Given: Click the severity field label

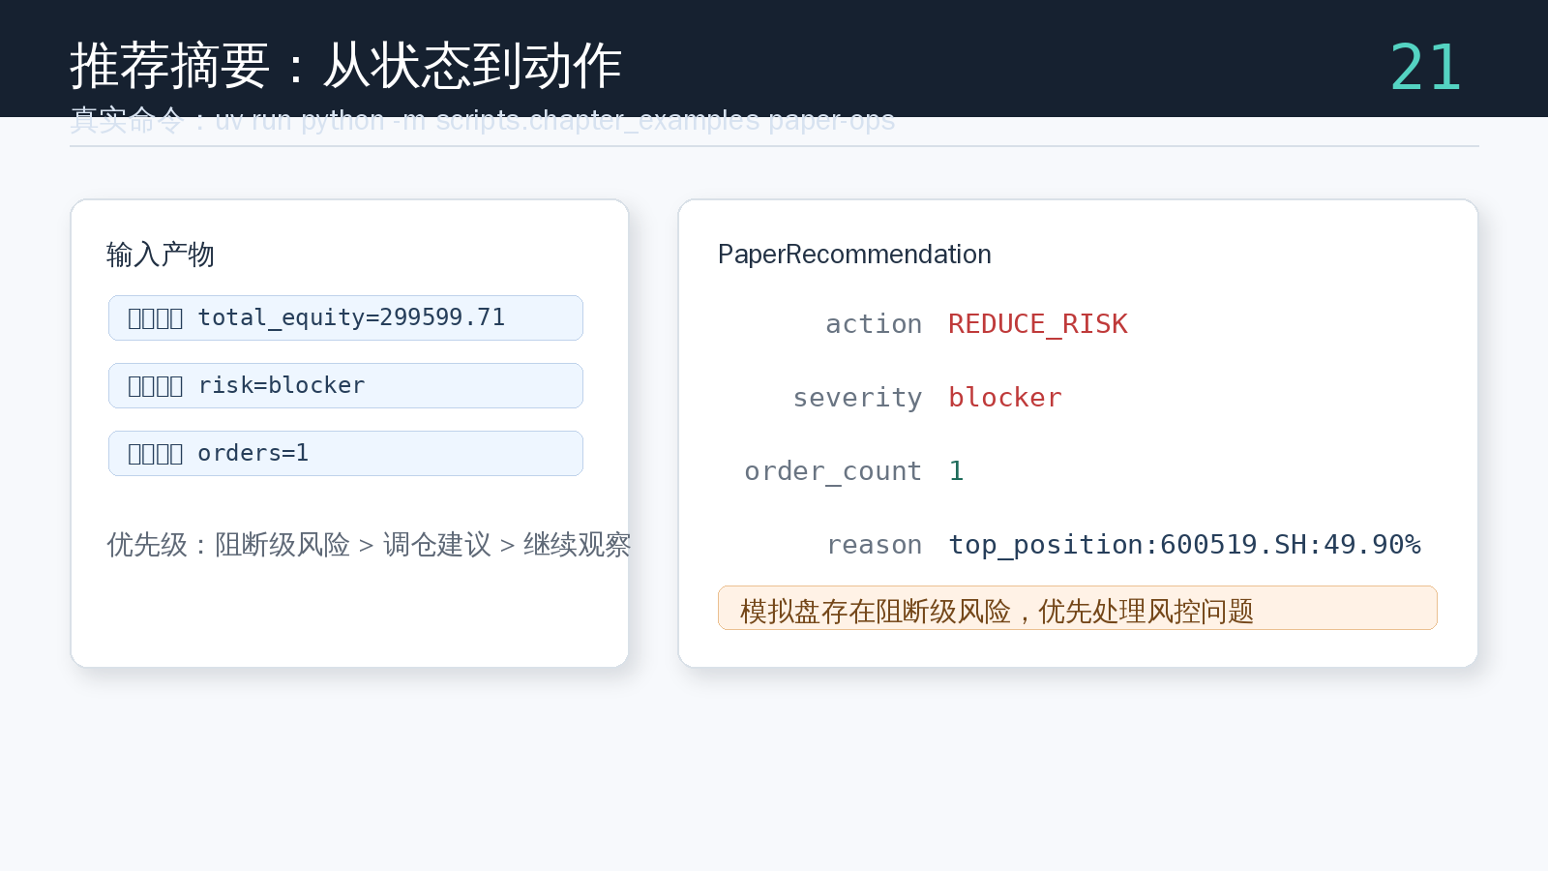Looking at the screenshot, I should point(857,398).
